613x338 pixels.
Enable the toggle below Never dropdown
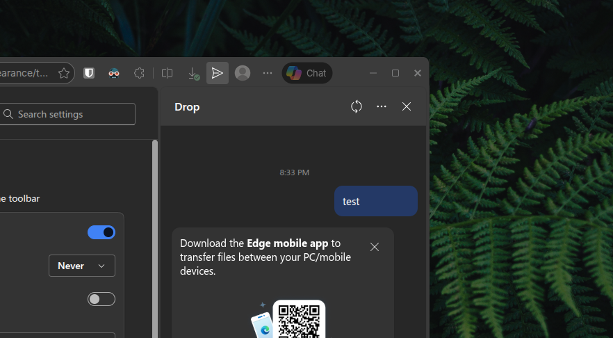[101, 299]
